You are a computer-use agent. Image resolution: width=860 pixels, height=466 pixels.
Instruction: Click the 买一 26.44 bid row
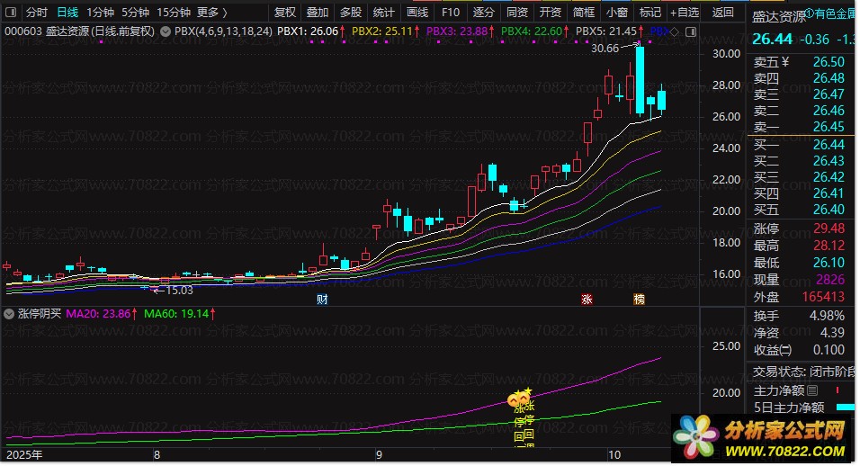[800, 145]
